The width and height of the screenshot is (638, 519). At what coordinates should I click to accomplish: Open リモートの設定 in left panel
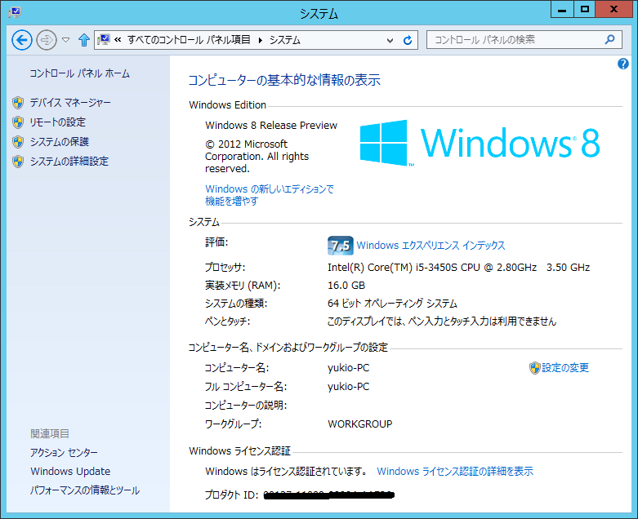[57, 122]
